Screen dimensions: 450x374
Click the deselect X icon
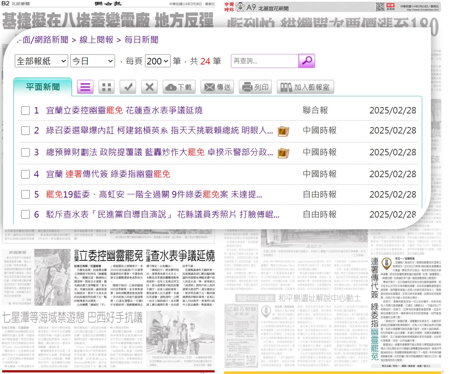(x=149, y=87)
